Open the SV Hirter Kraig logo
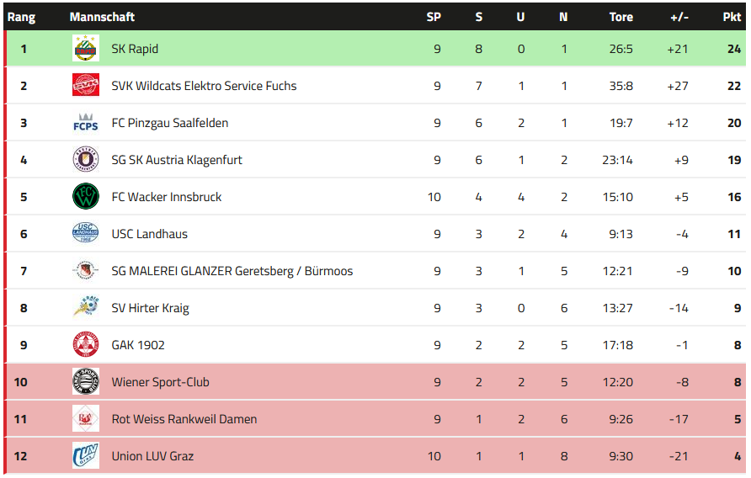751x478 pixels. (x=86, y=308)
